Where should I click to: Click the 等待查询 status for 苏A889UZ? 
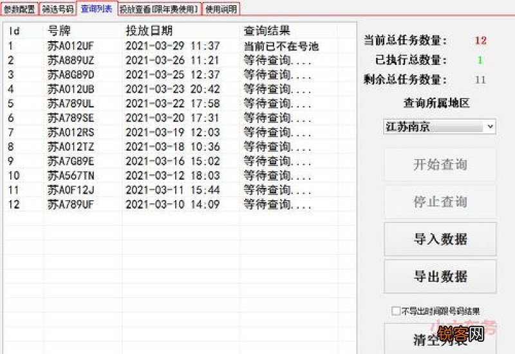(277, 61)
